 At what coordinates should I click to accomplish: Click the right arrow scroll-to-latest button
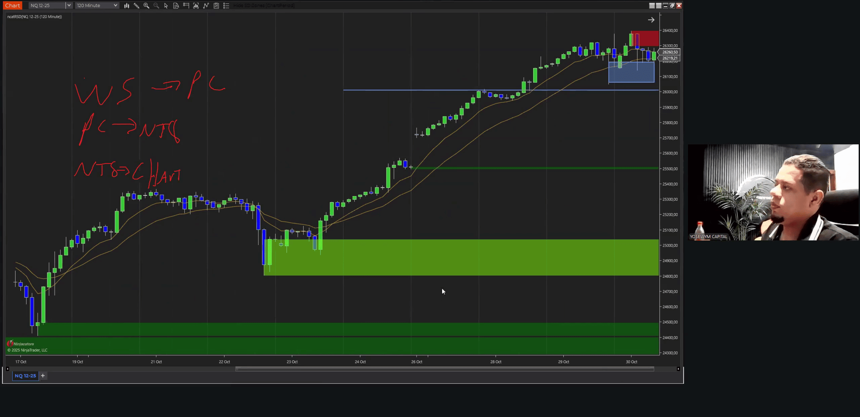[x=651, y=20]
